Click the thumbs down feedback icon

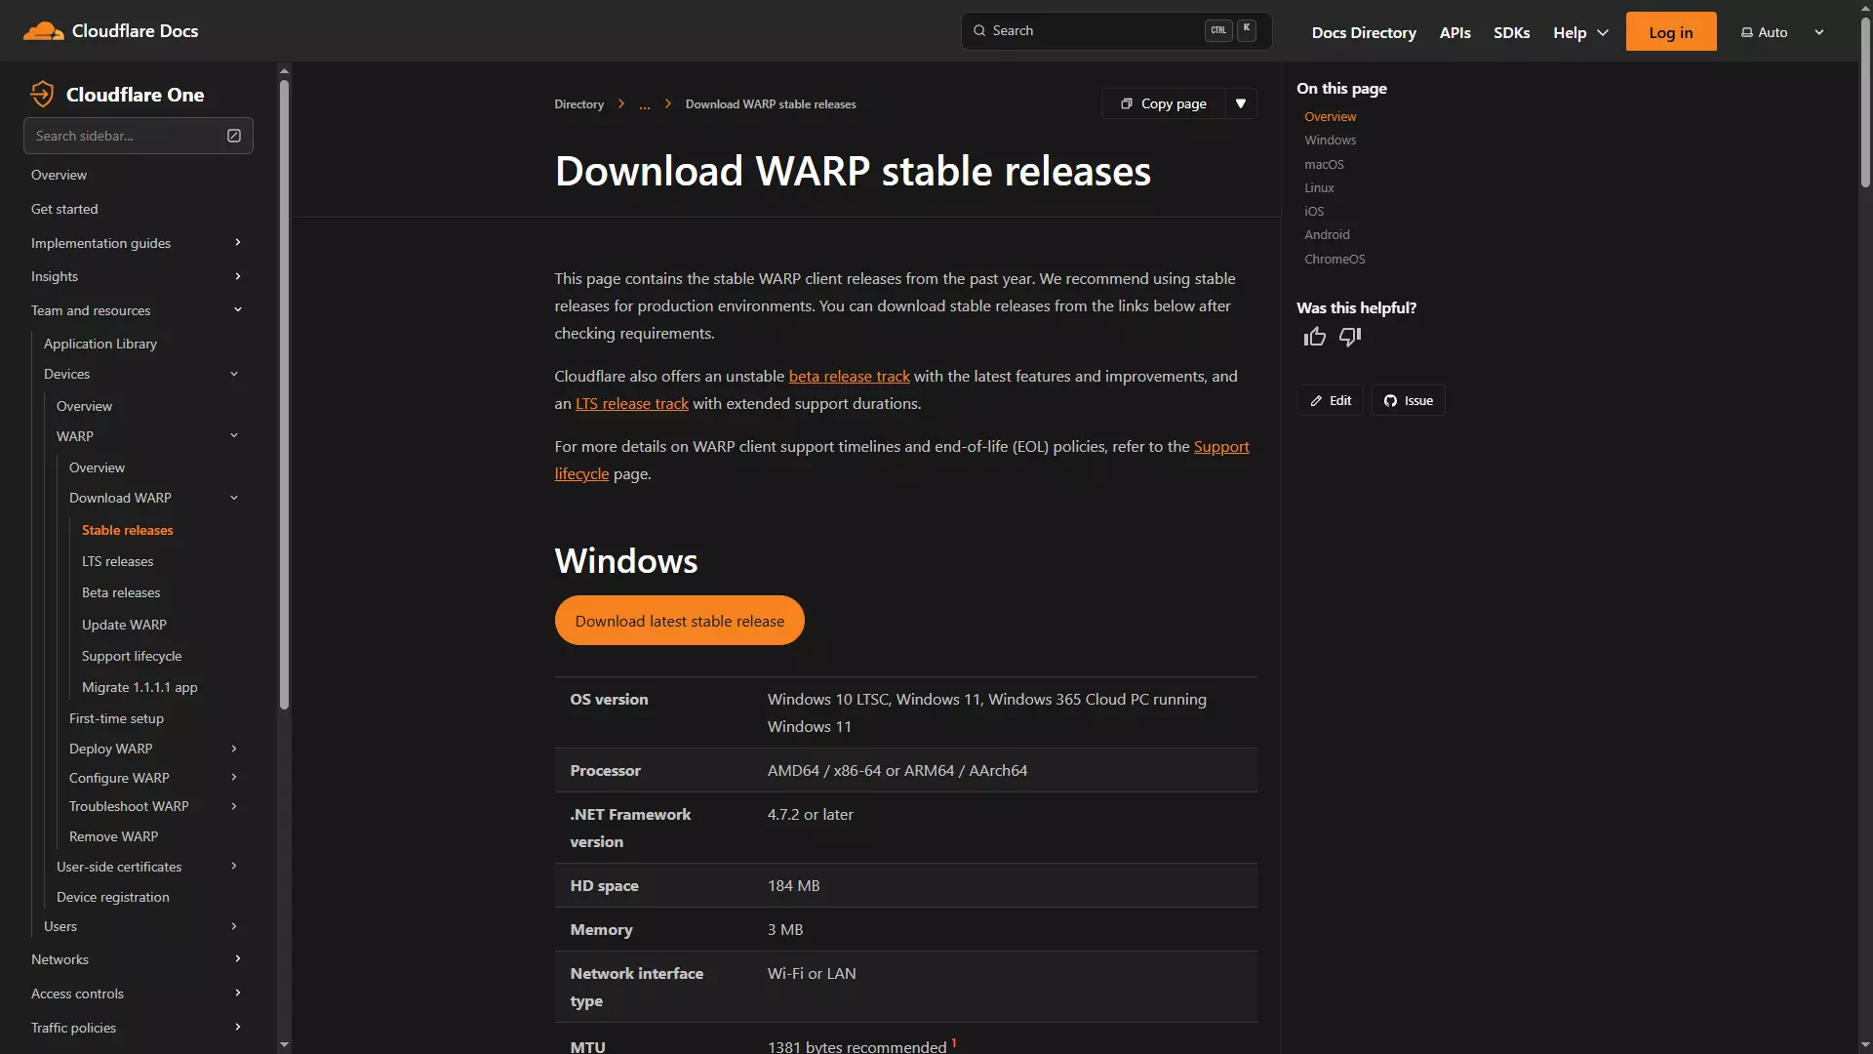pos(1350,338)
